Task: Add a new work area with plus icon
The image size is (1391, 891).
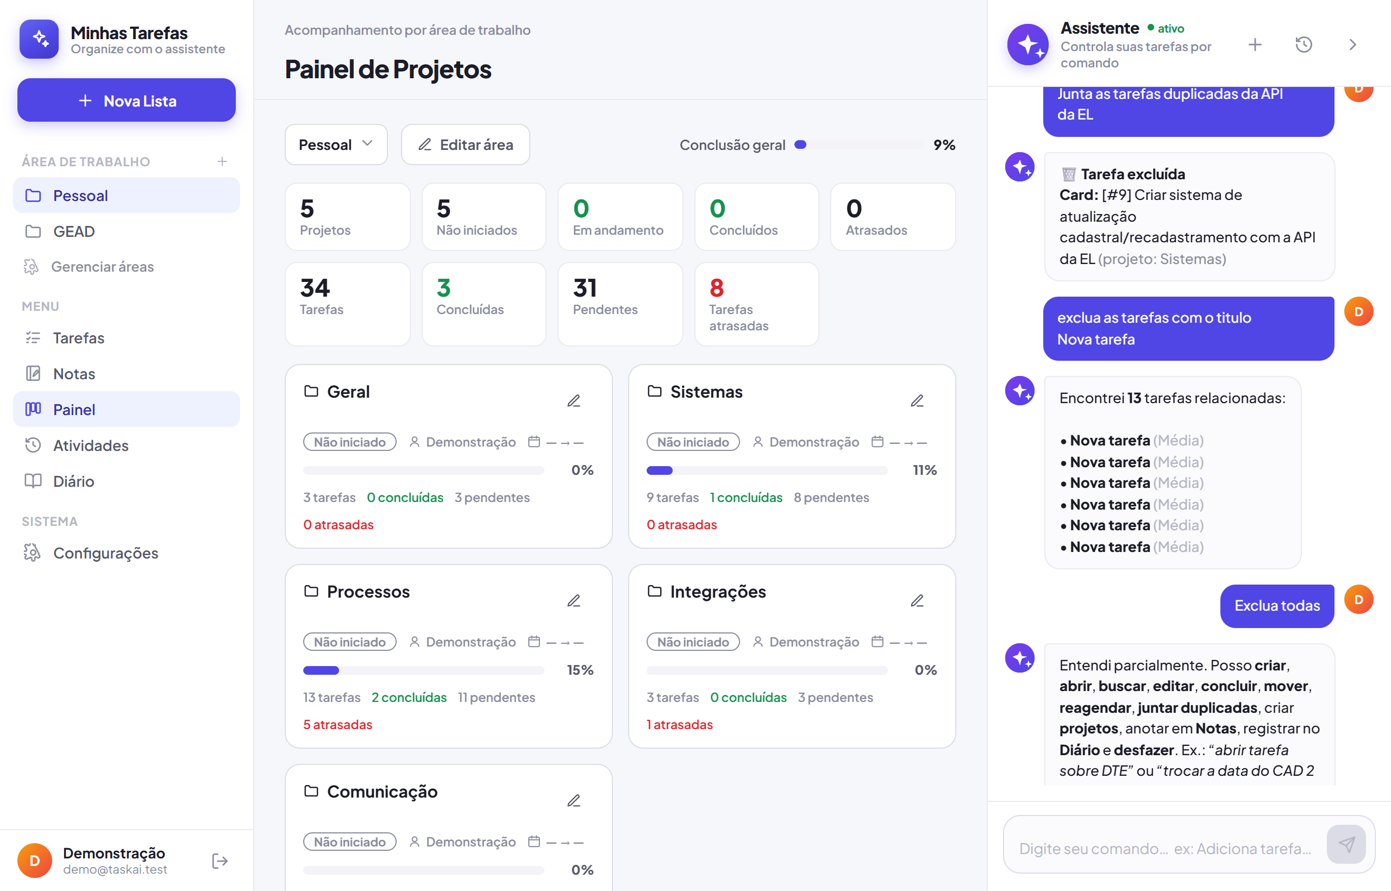Action: pyautogui.click(x=222, y=161)
